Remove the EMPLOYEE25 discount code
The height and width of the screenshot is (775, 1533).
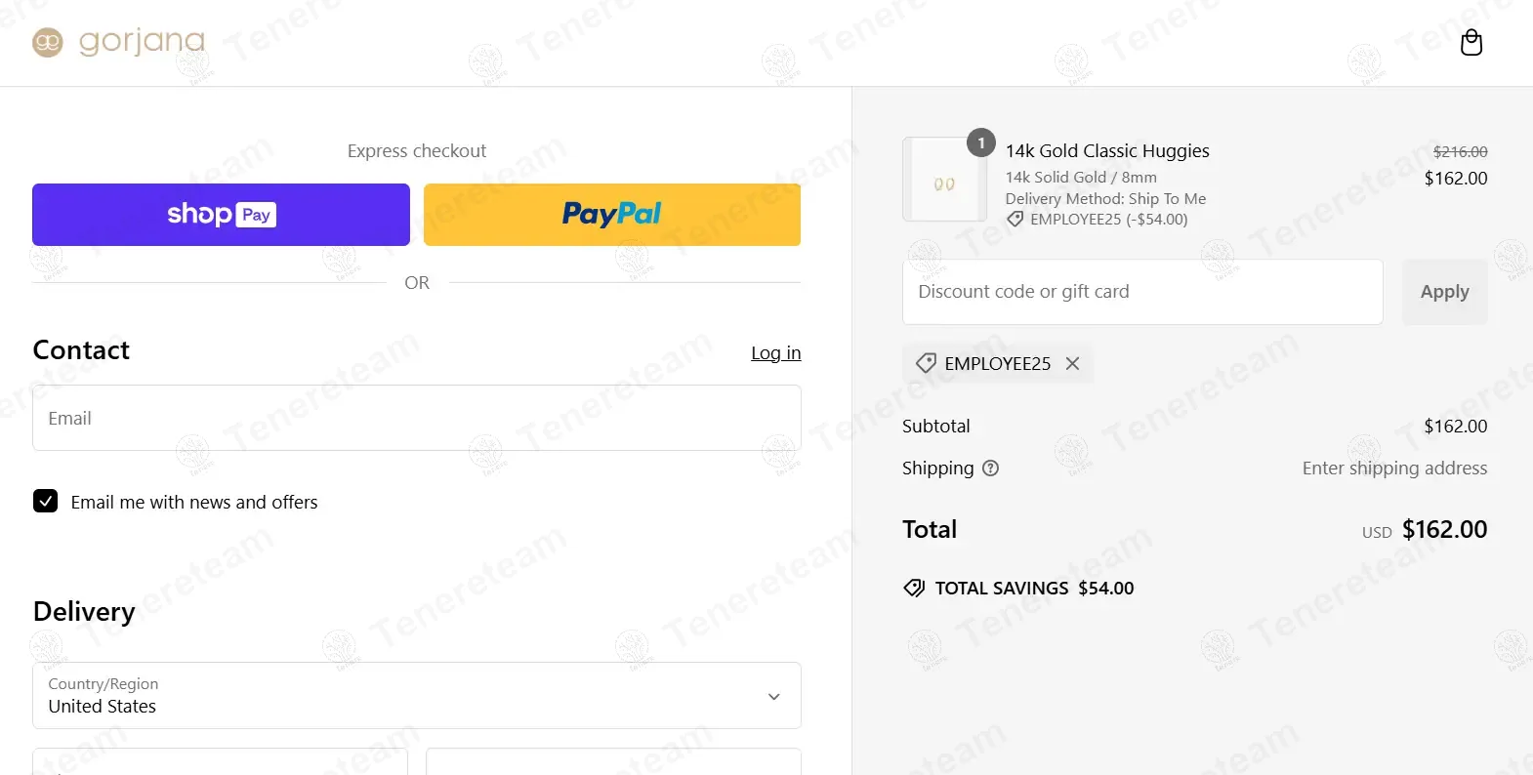(1072, 363)
